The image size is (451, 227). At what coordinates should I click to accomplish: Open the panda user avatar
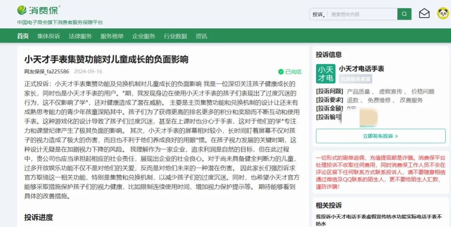443,14
